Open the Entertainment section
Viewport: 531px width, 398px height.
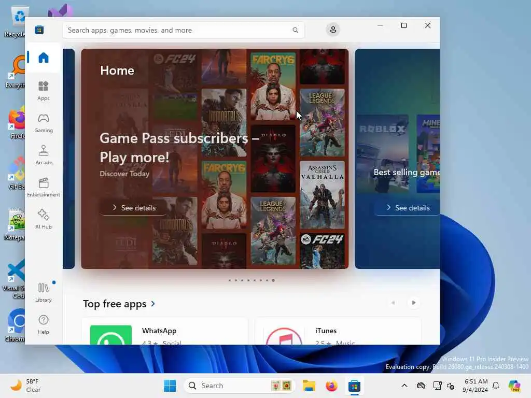[44, 187]
